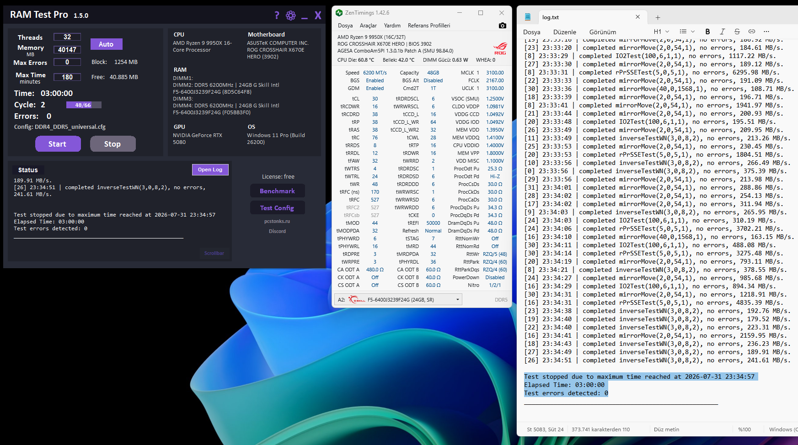Open the Araçlar menu in ZenTimings
Screen dimensions: 798x445
point(368,26)
